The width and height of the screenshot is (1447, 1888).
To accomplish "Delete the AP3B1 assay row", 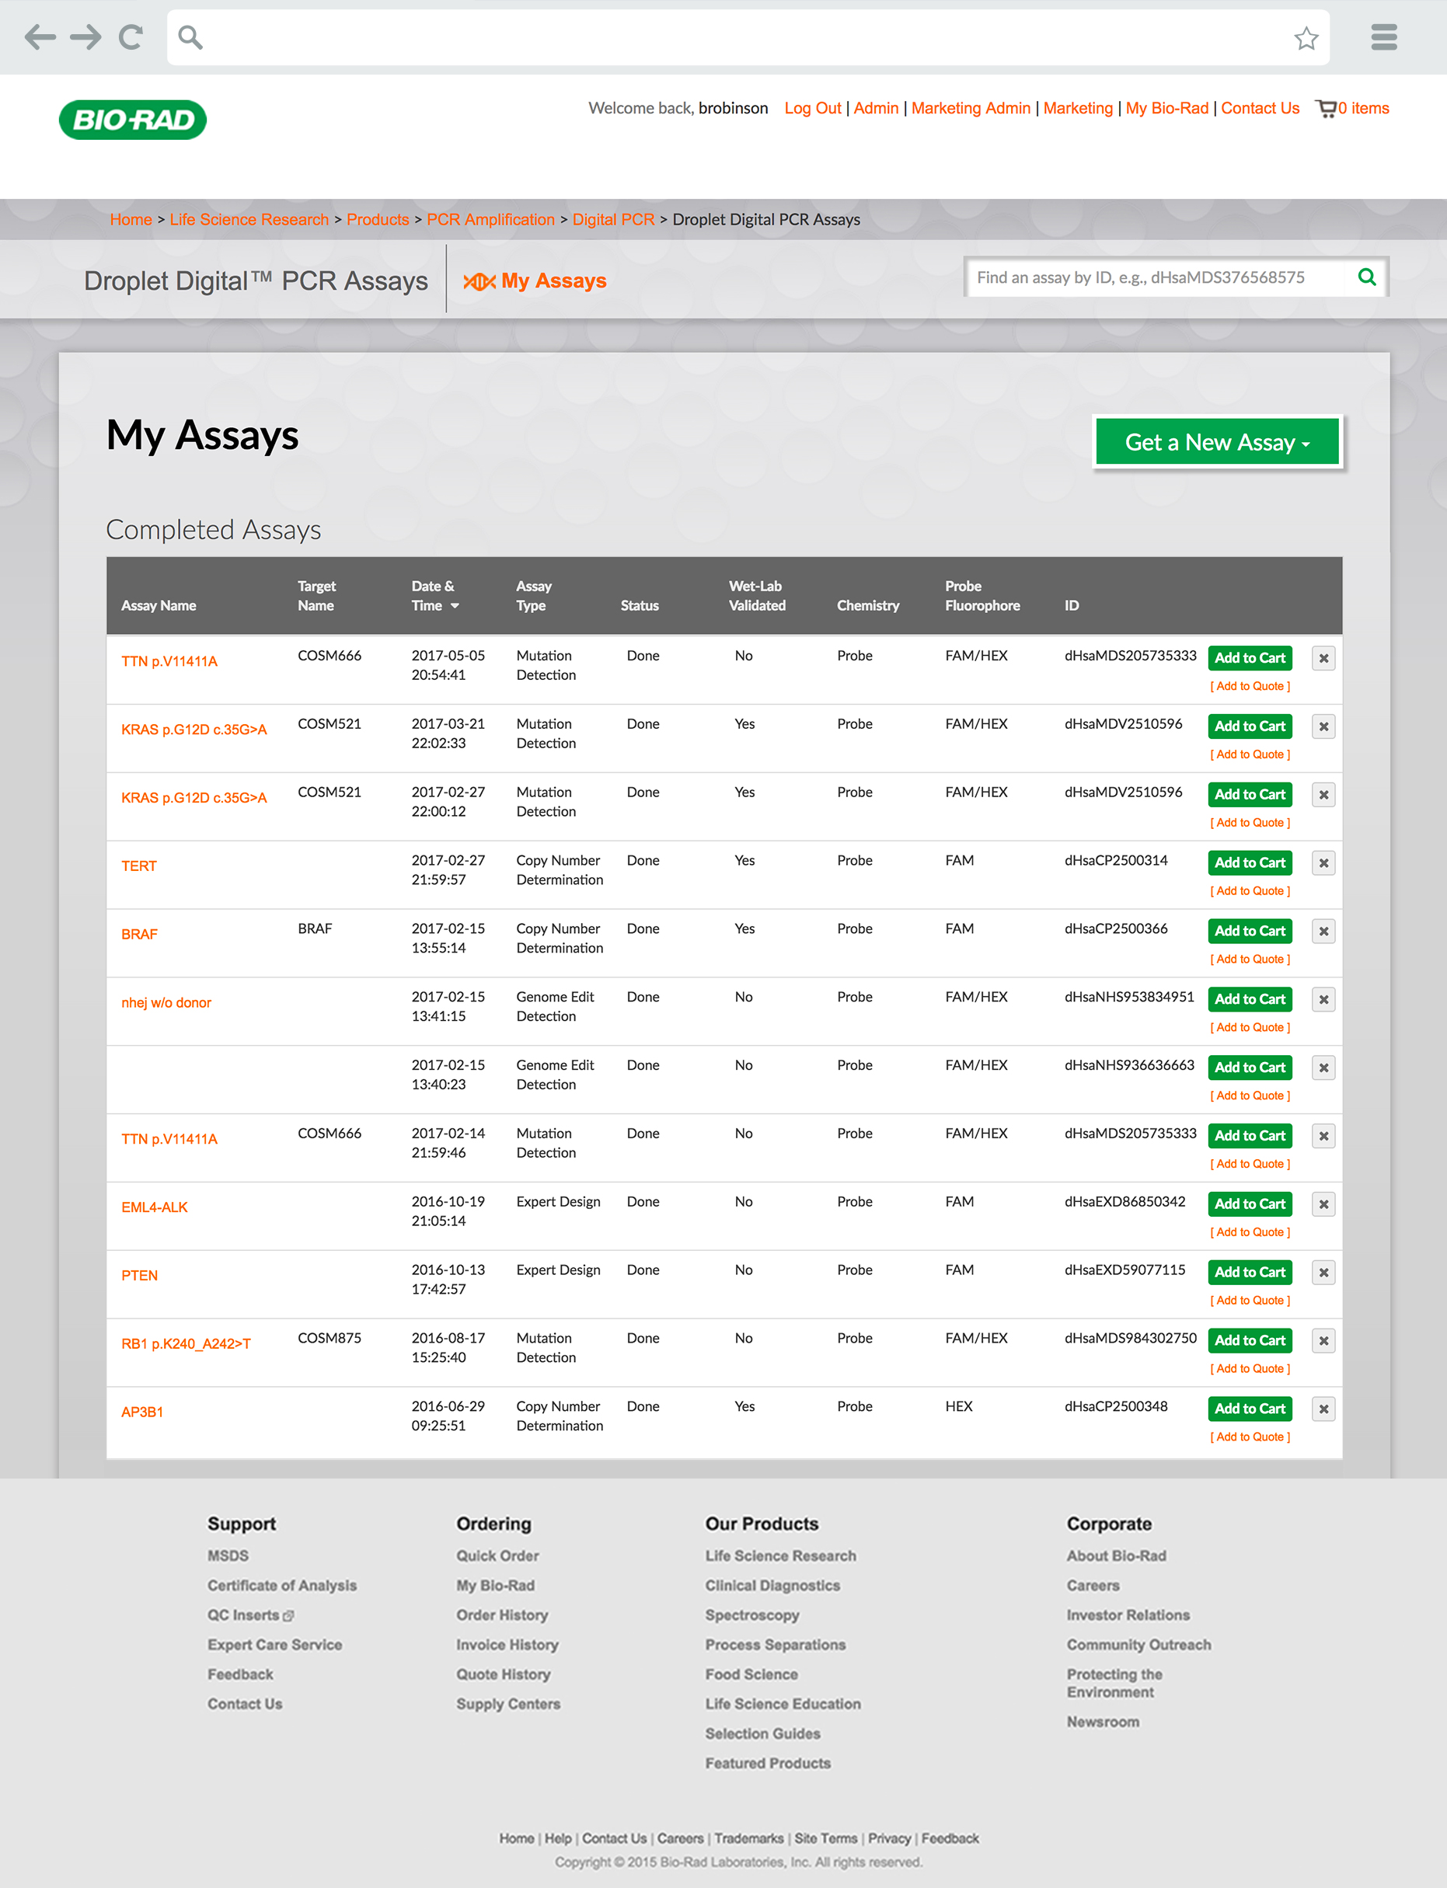I will [1323, 1409].
